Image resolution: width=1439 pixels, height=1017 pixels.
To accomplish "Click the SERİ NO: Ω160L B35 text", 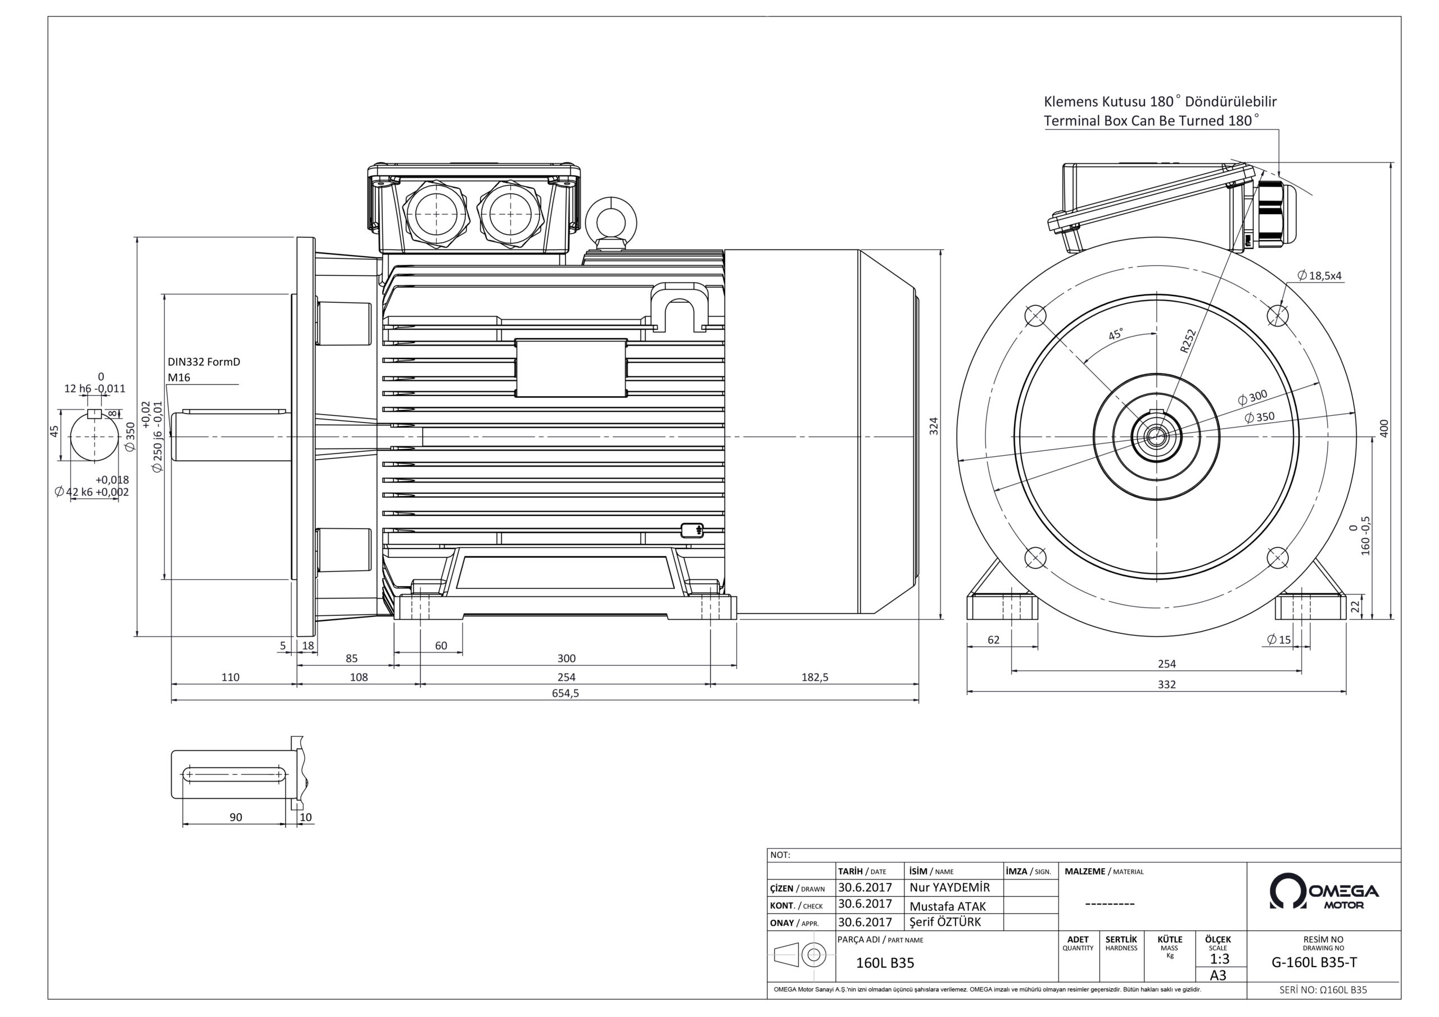I will click(x=1323, y=990).
